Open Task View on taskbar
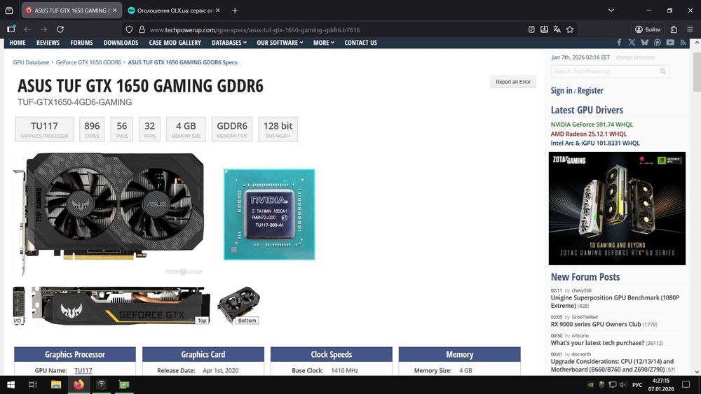The width and height of the screenshot is (701, 394). 33,385
